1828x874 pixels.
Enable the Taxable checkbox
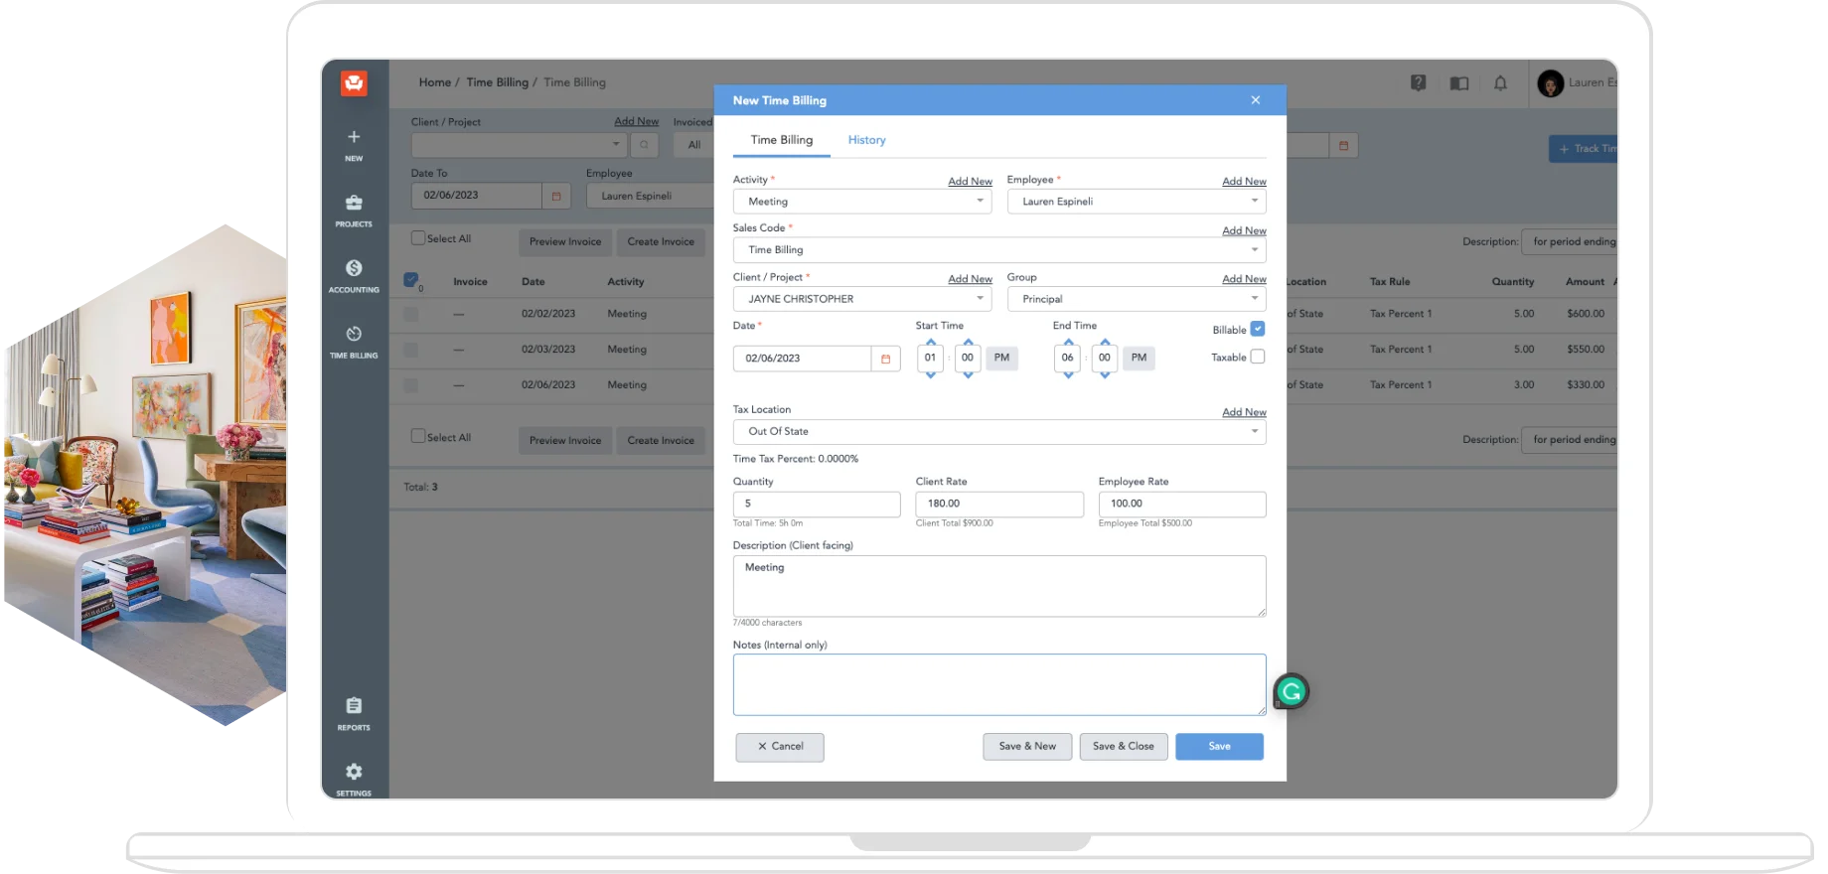click(x=1257, y=357)
